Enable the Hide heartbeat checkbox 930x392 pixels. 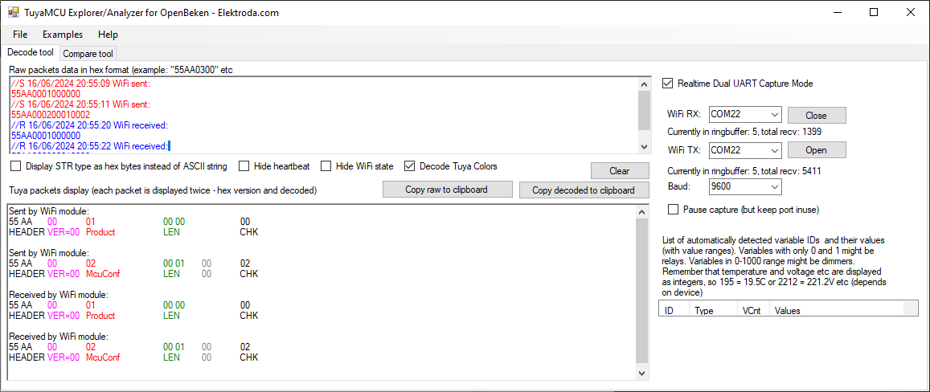point(244,166)
